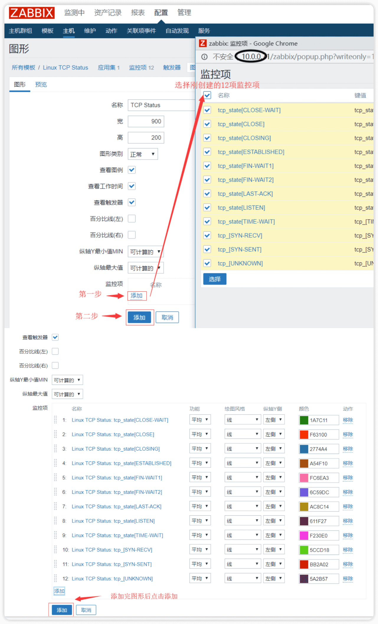Open tcp_state[TIME-WAIT] link in popup

[x=246, y=221]
